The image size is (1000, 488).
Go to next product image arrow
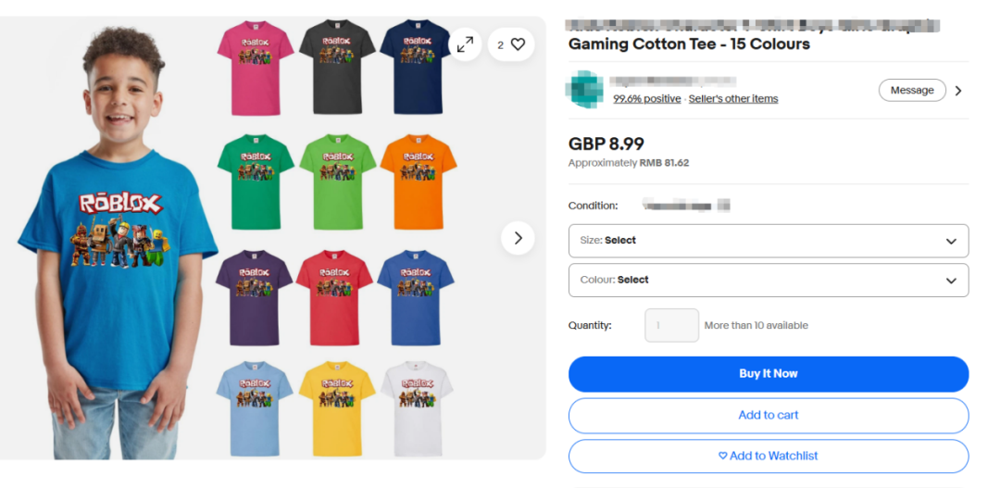click(x=518, y=238)
